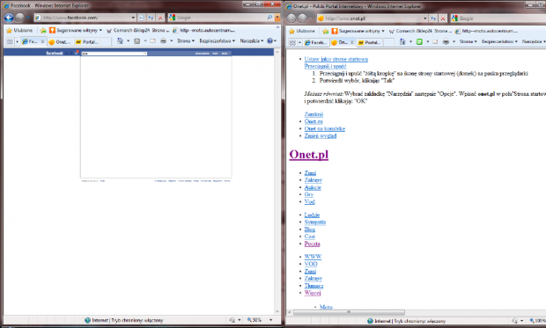Go back in the Facebook window
Image resolution: width=546 pixels, height=328 pixels.
point(9,18)
